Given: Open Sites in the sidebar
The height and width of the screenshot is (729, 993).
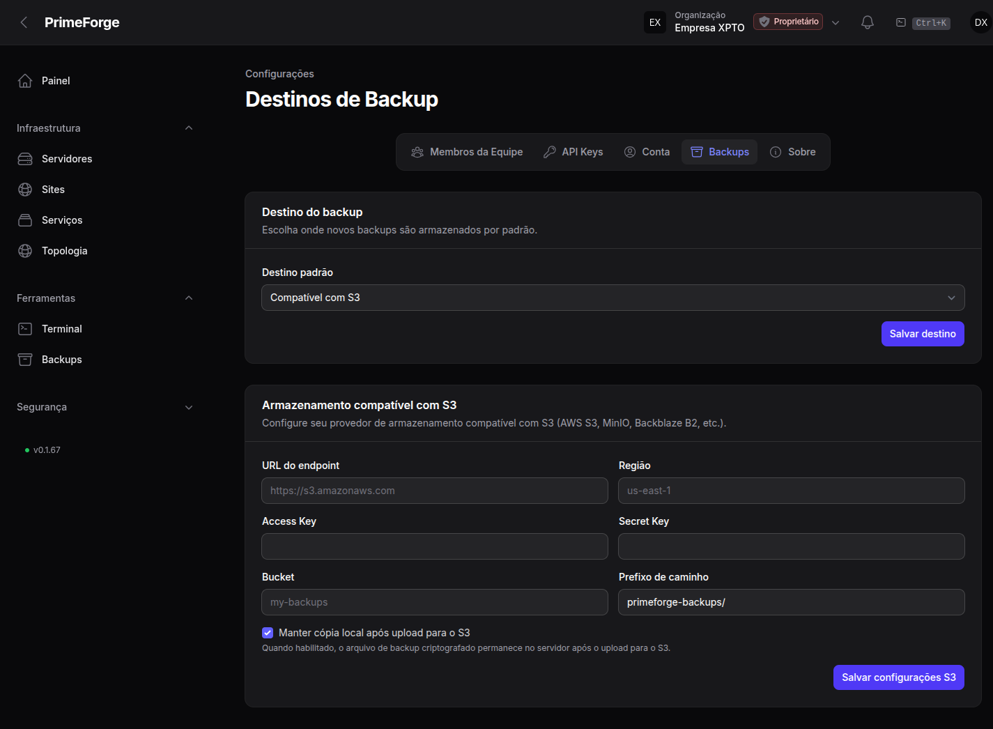Looking at the screenshot, I should [53, 190].
